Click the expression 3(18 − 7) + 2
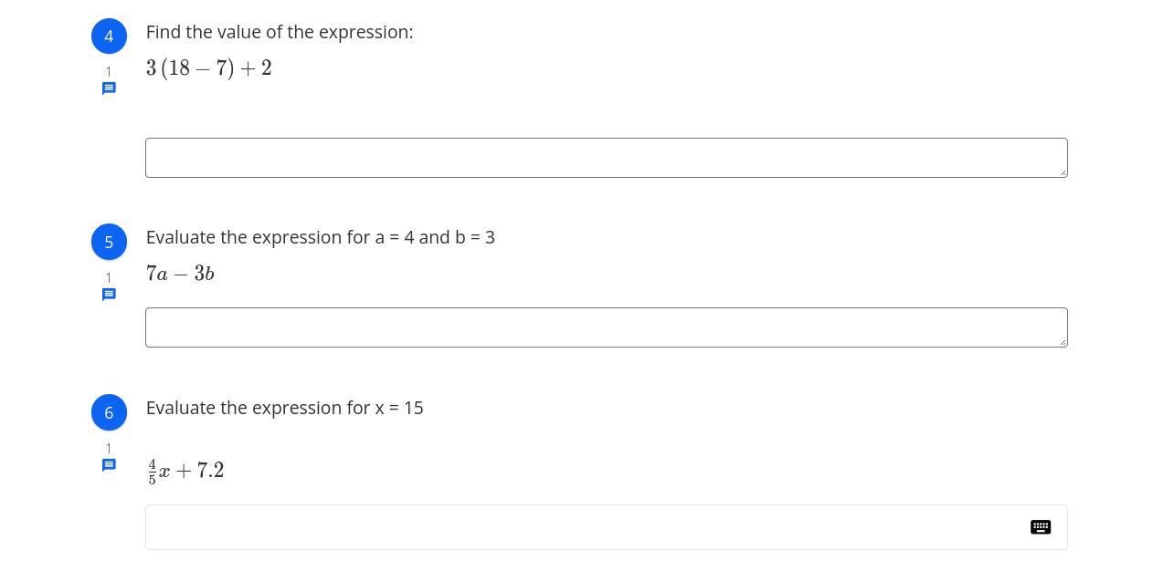1174x561 pixels. (x=209, y=68)
